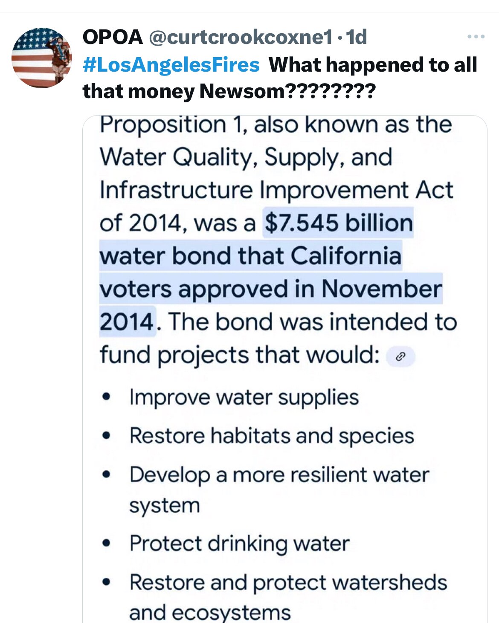Click 'Develop a more resilient water' bullet
Screen dimensions: 499x623
click(x=279, y=475)
